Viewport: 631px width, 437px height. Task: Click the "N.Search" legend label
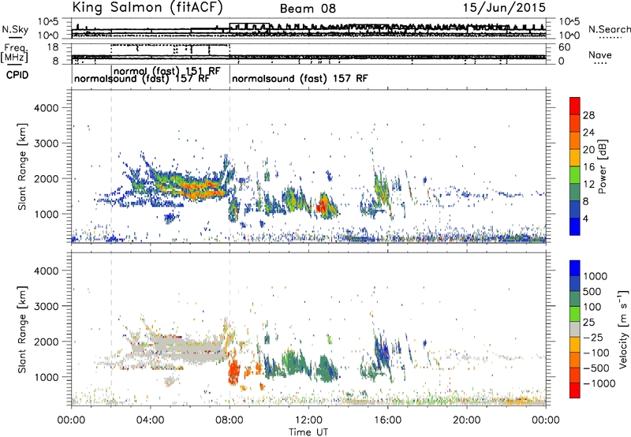609,29
